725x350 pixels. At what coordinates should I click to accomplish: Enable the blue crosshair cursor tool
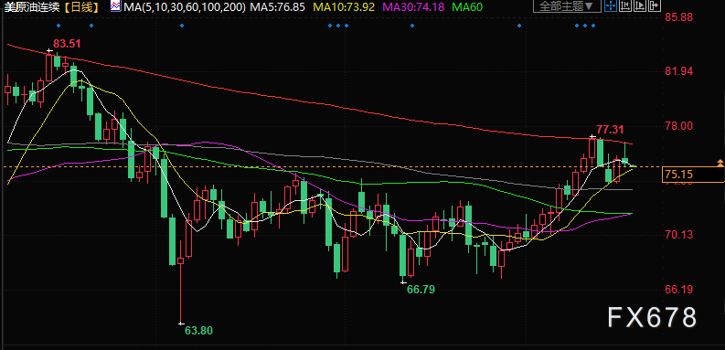[x=611, y=5]
